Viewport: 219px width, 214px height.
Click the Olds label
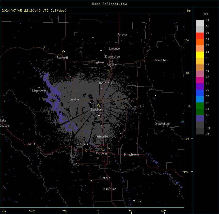[x=99, y=100]
